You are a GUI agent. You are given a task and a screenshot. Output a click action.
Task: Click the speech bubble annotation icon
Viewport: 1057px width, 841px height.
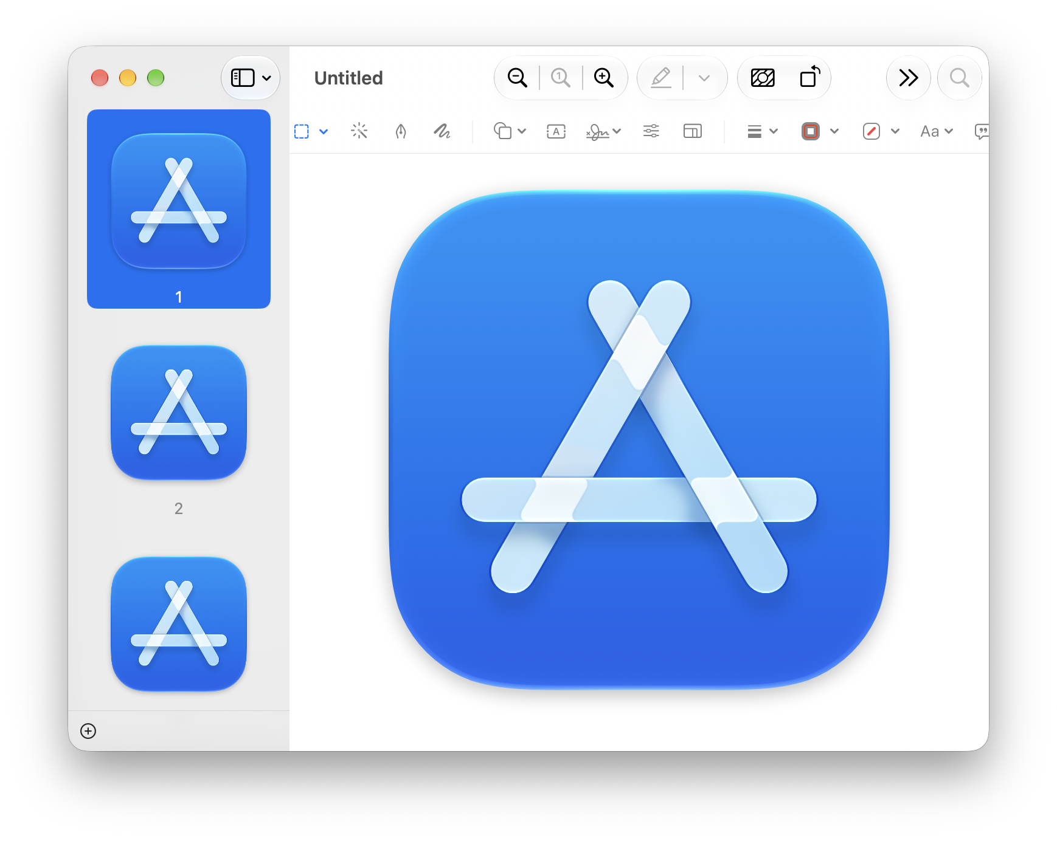pyautogui.click(x=982, y=131)
